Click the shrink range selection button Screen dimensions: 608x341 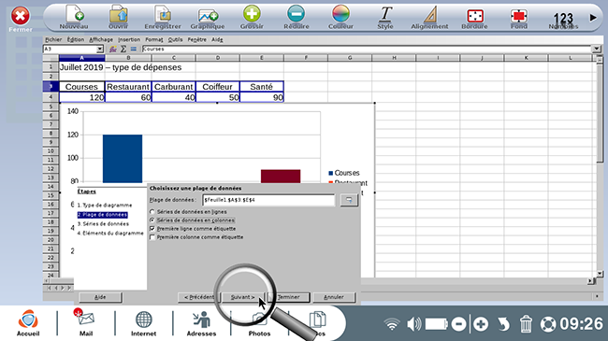(349, 200)
